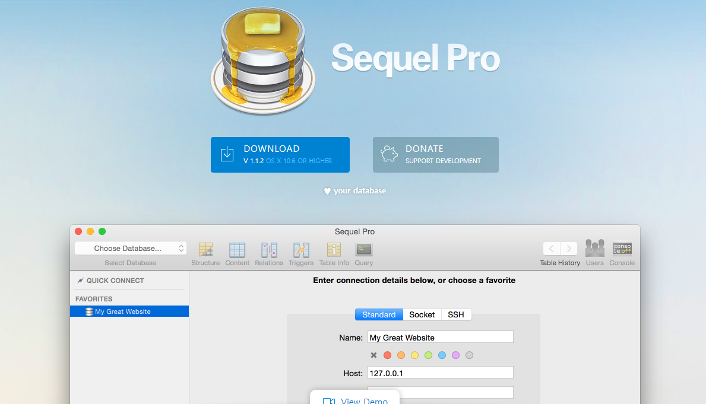Open the Content view icon
The width and height of the screenshot is (706, 404).
[x=238, y=249]
